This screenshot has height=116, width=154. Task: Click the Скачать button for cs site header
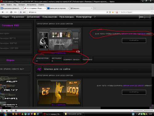pos(134,92)
